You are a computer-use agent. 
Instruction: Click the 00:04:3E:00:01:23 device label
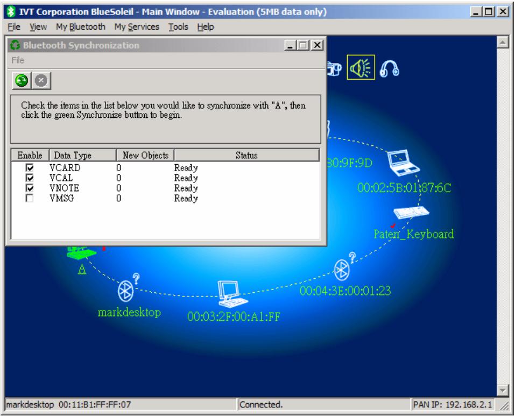345,291
